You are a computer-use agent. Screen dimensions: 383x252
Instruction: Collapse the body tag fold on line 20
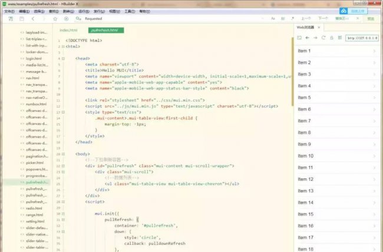point(63,154)
